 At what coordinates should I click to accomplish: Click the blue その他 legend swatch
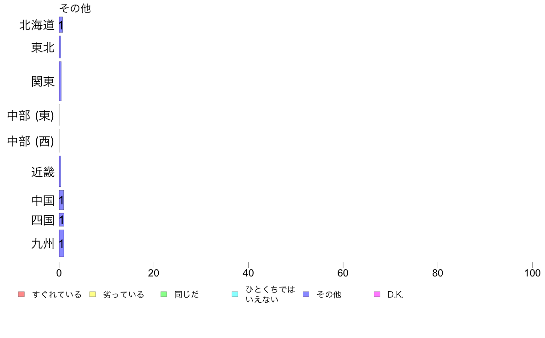(306, 294)
